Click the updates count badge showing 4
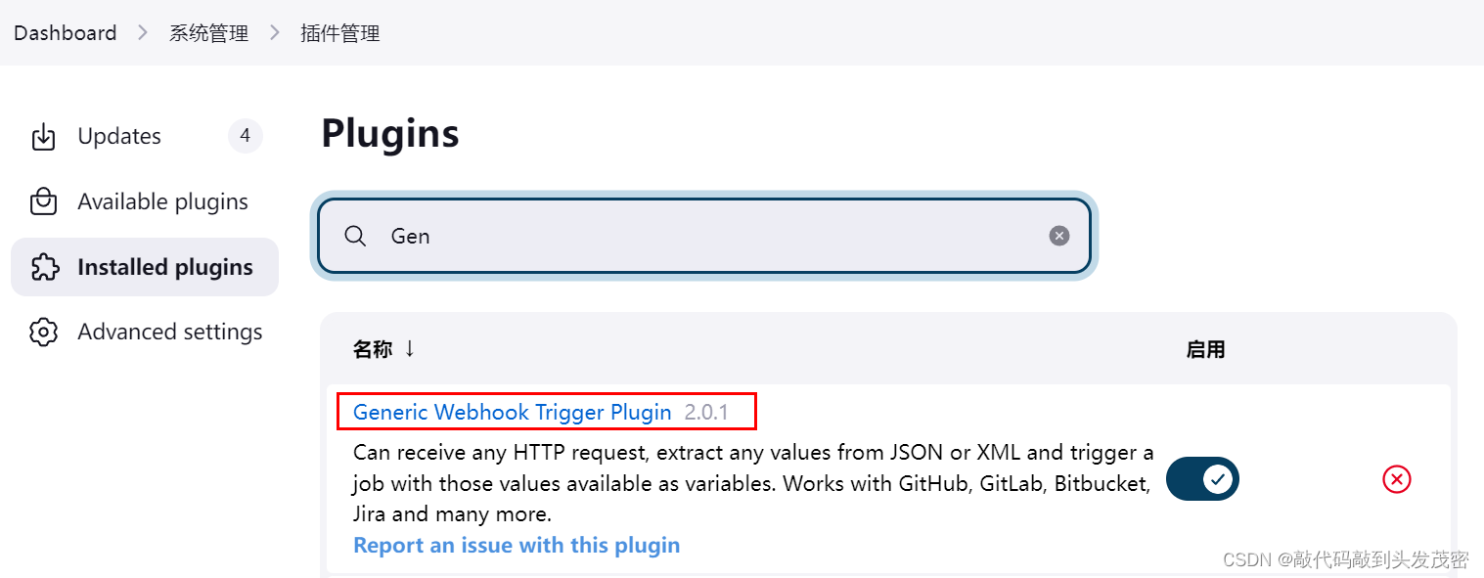This screenshot has width=1484, height=578. [246, 136]
